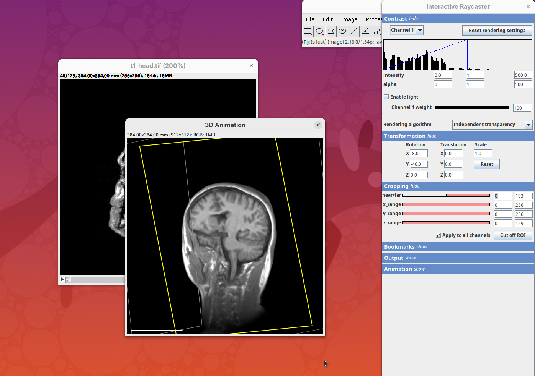The height and width of the screenshot is (376, 535).
Task: Click the Rotation X input field
Action: click(x=419, y=154)
